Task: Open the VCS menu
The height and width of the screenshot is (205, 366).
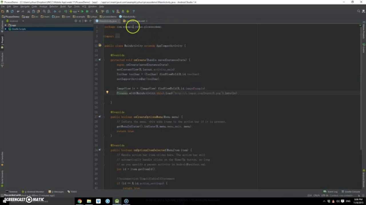Action: 84,6
